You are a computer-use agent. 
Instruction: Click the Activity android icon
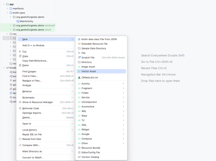pyautogui.click(x=79, y=84)
